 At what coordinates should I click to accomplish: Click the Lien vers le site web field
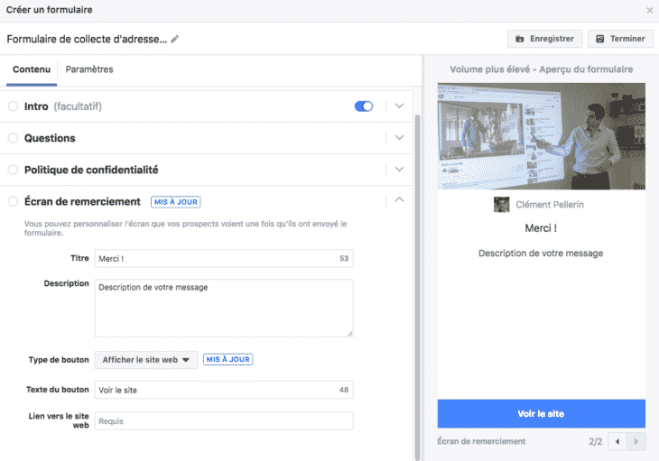click(223, 421)
